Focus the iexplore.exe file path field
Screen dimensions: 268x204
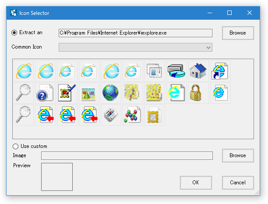(135, 33)
